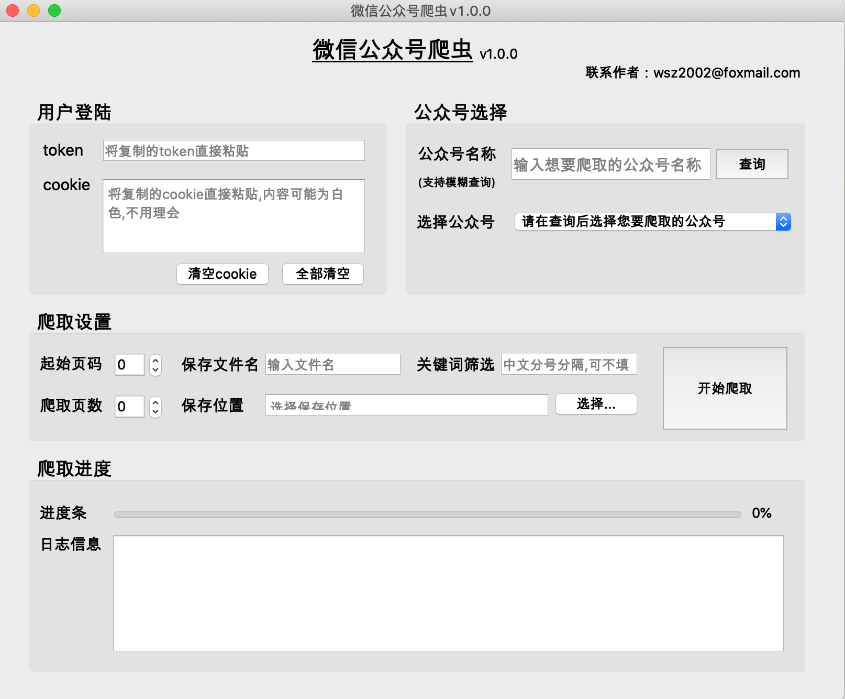The height and width of the screenshot is (699, 845).
Task: Click the 起始页码 stepper arrows
Action: [x=155, y=365]
